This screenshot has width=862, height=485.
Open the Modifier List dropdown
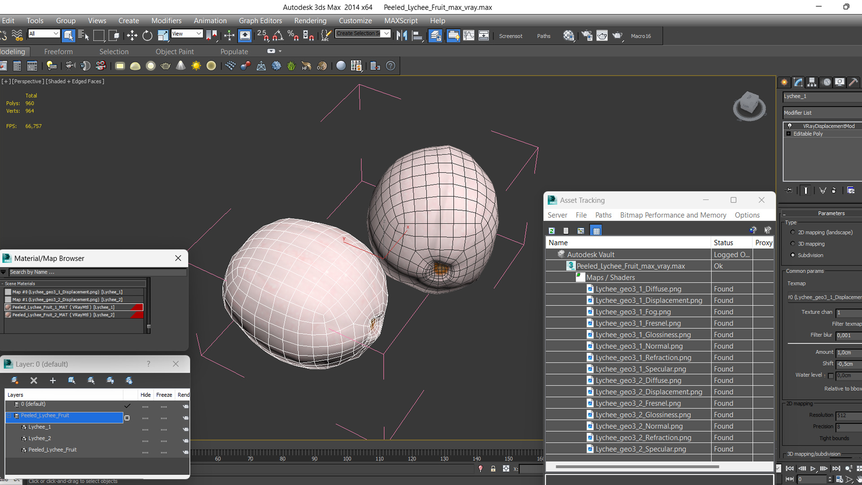click(x=822, y=113)
